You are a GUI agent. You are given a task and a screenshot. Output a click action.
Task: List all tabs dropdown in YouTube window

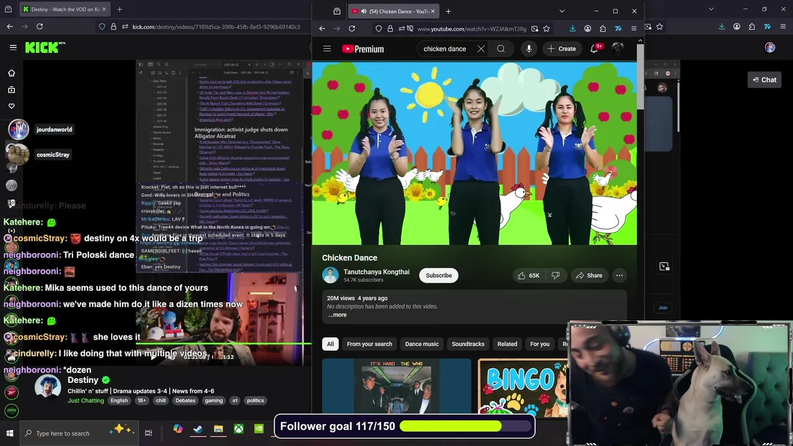[x=562, y=11]
